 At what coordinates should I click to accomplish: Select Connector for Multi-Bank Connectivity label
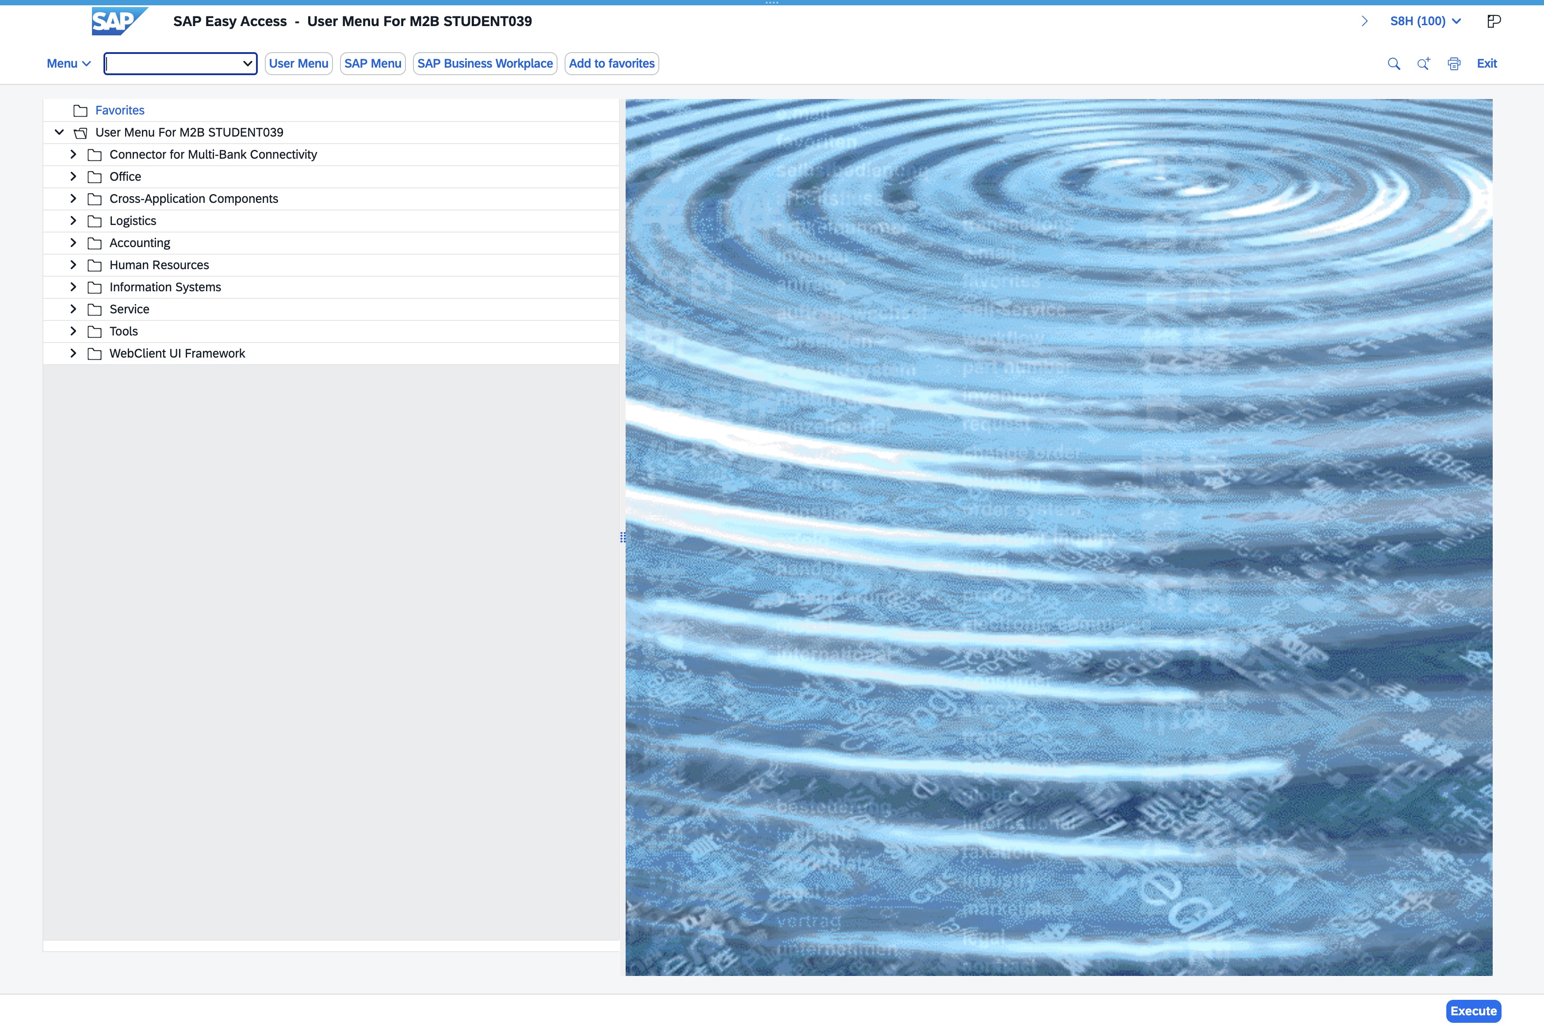214,154
